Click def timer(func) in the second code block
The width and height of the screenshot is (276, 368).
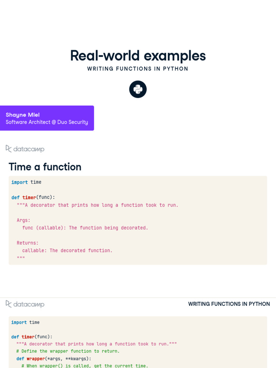click(32, 337)
